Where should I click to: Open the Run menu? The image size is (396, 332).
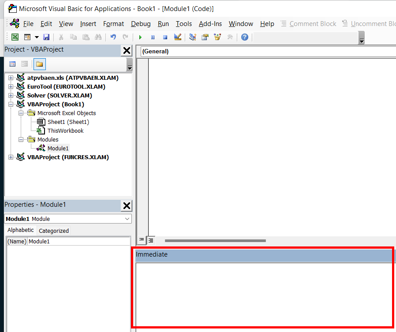coord(163,24)
